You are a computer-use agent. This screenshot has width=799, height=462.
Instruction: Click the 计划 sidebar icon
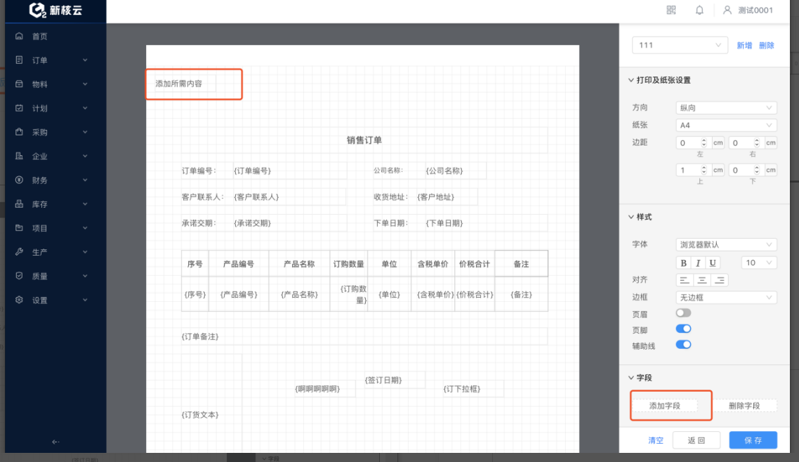[x=20, y=108]
